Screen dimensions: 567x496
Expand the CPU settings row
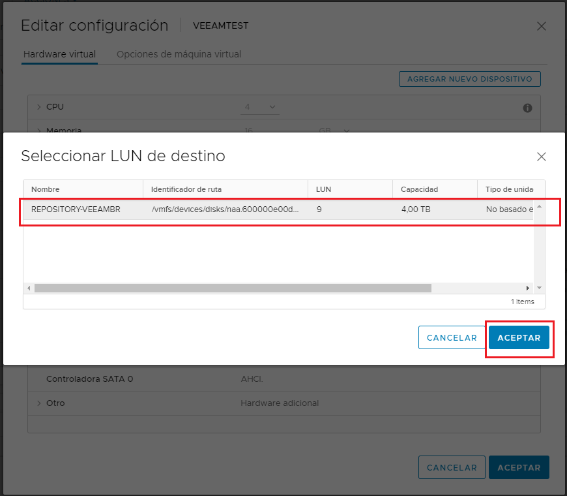tap(38, 106)
